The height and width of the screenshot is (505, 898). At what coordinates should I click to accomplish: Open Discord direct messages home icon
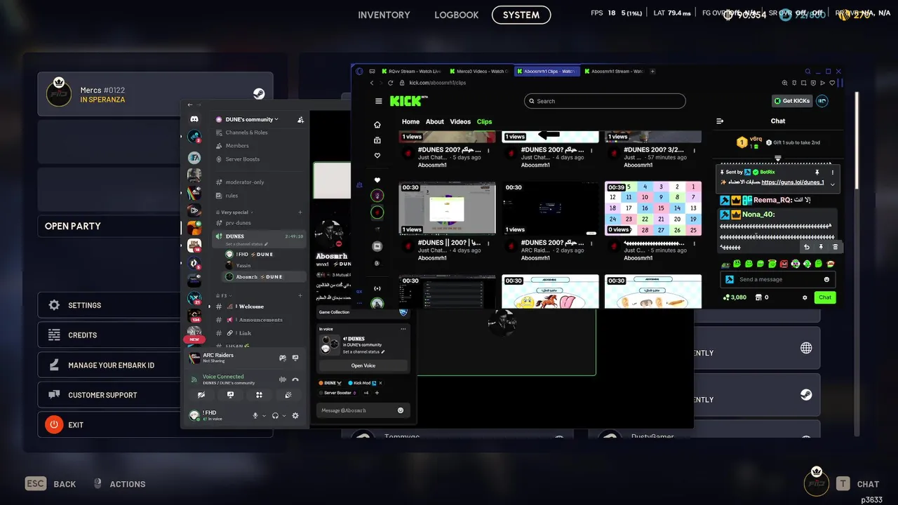tap(194, 119)
